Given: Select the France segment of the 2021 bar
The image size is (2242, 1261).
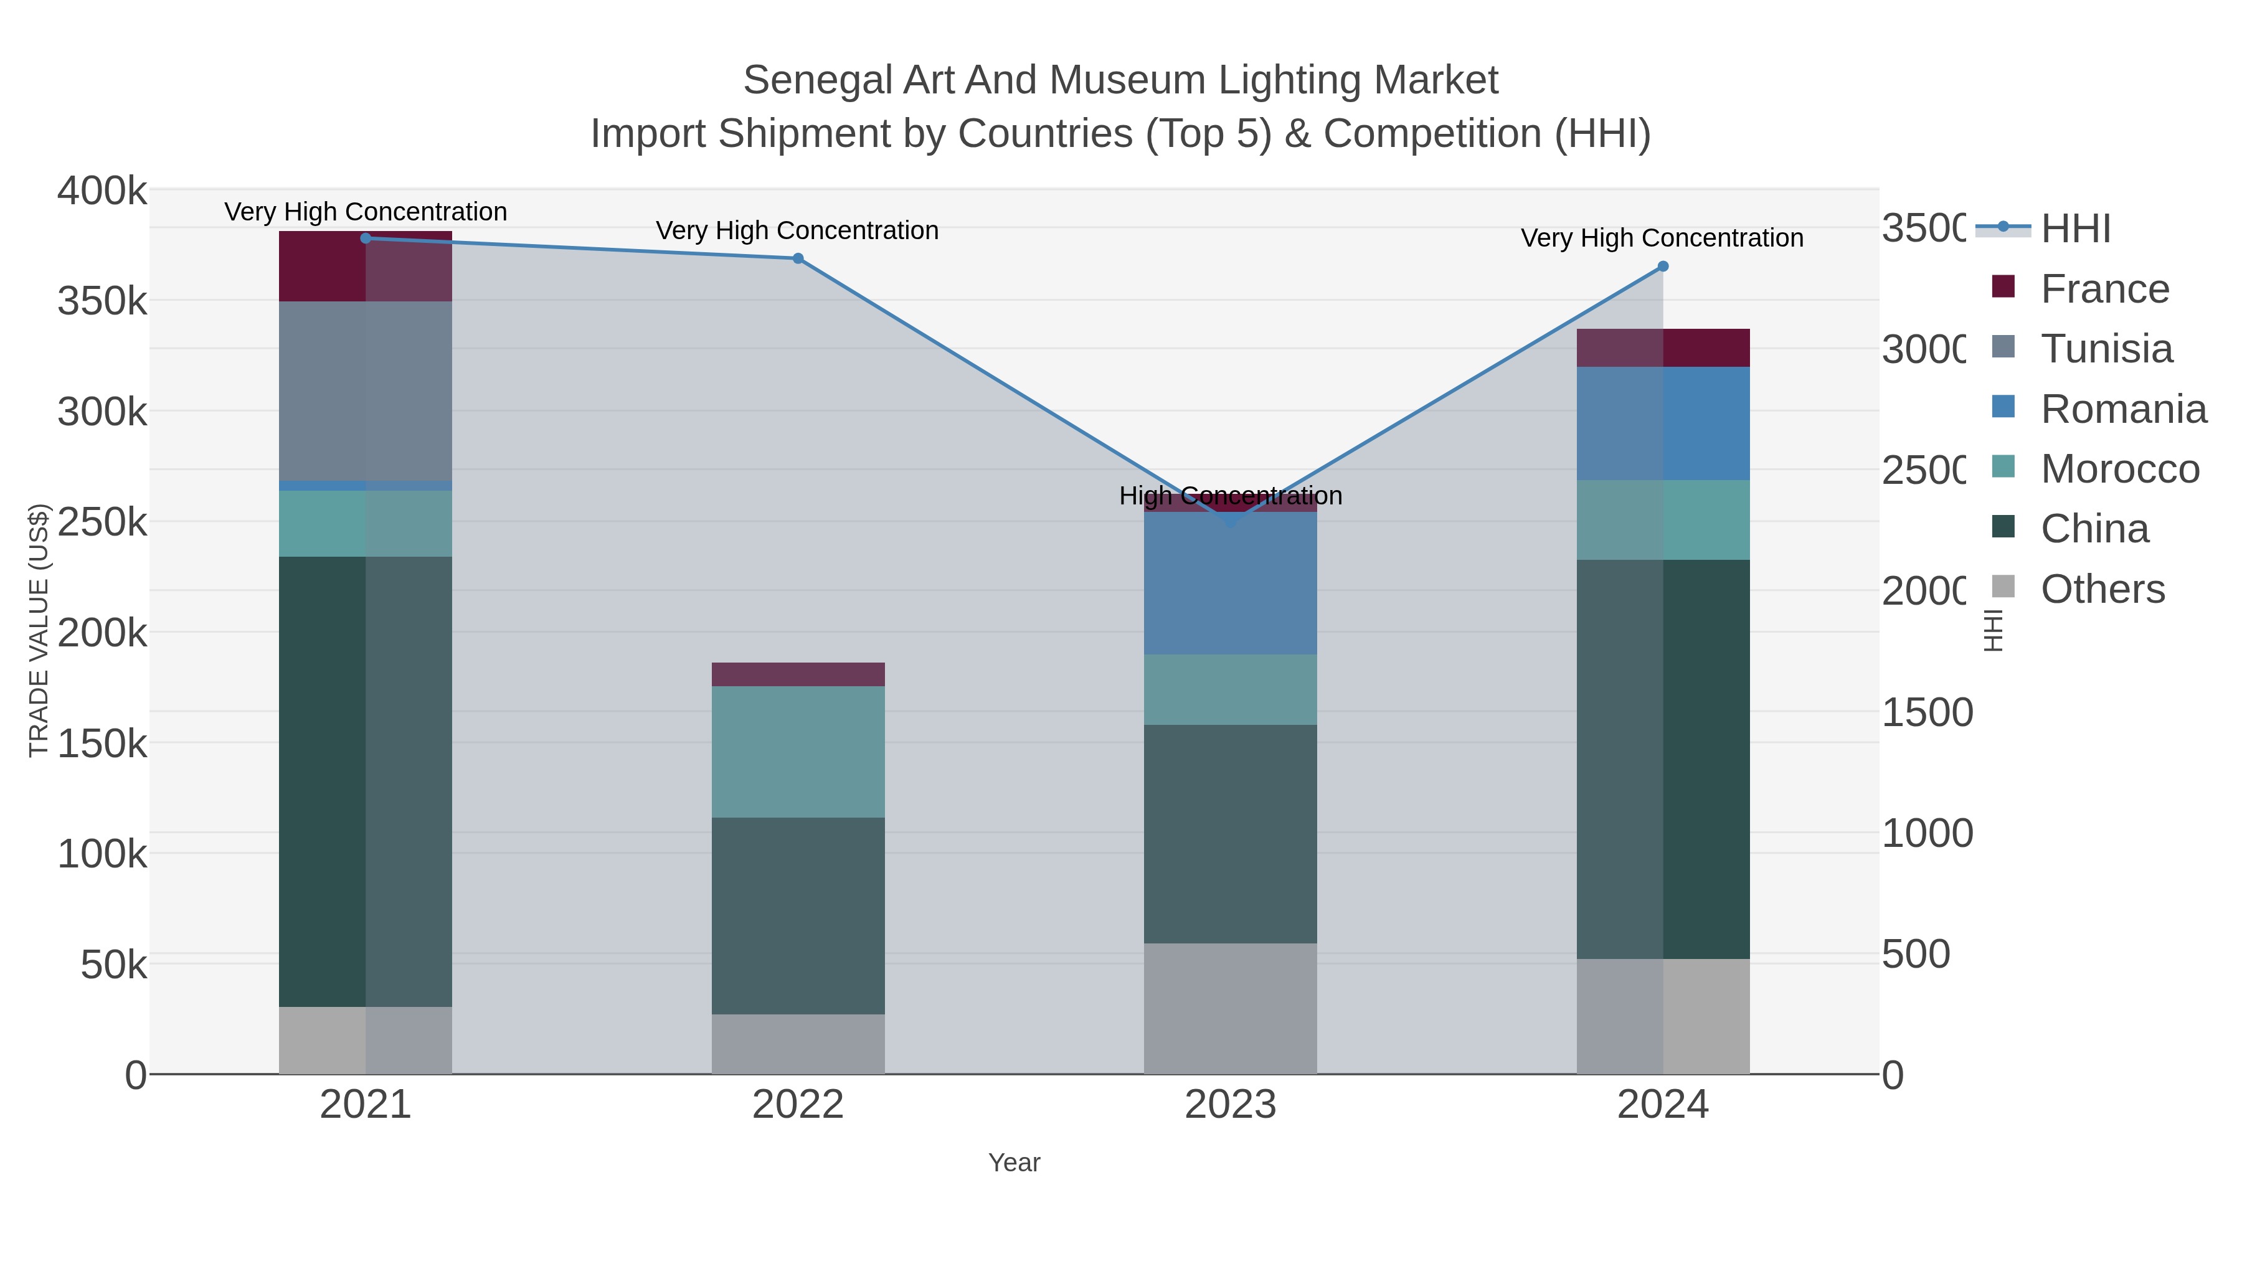Looking at the screenshot, I should coord(366,267).
